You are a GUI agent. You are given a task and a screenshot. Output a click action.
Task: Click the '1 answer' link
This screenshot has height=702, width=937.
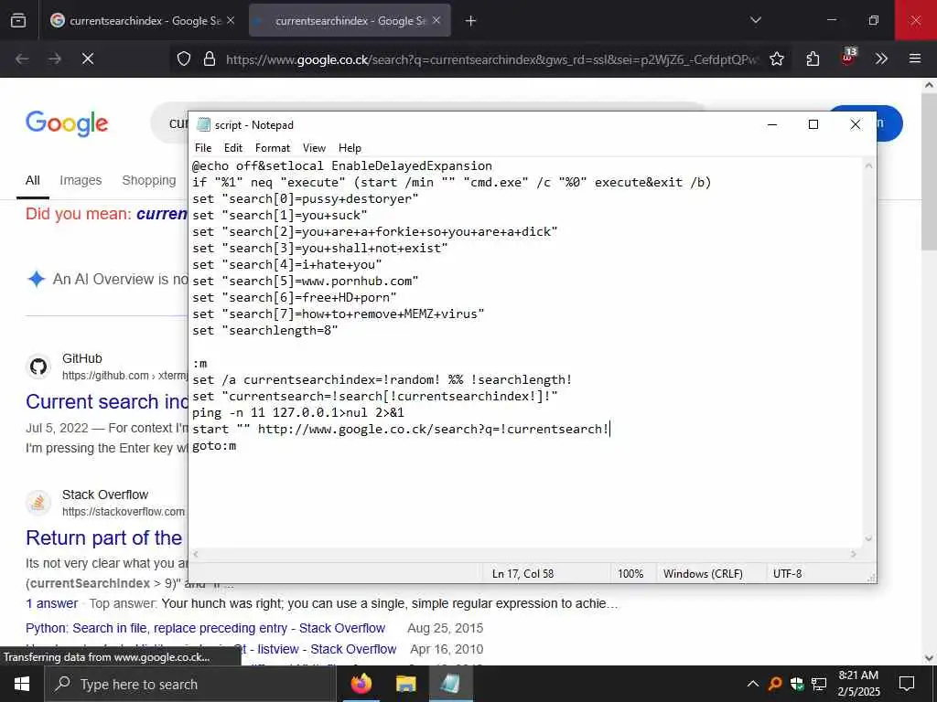pos(52,603)
